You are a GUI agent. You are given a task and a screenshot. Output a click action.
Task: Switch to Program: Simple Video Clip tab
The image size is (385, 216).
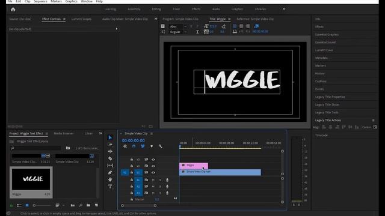[x=180, y=19]
